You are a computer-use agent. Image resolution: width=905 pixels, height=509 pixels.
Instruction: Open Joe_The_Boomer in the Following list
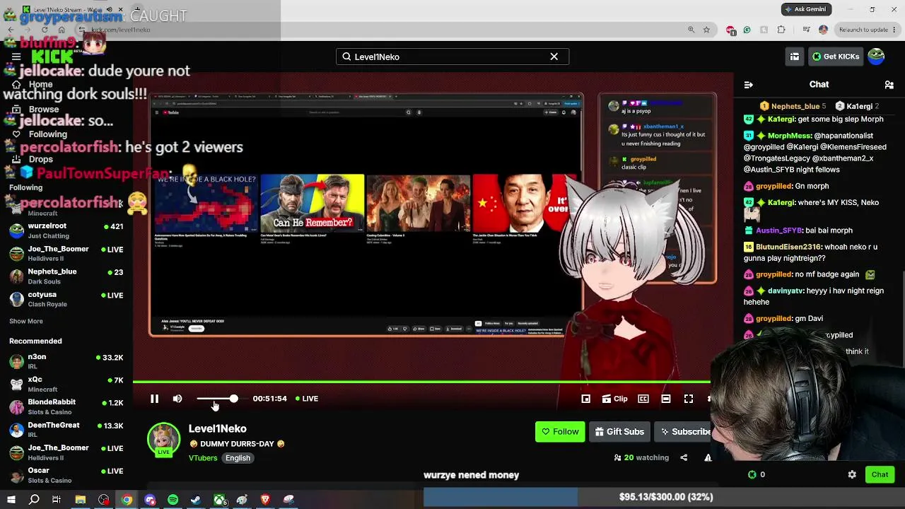(66, 253)
